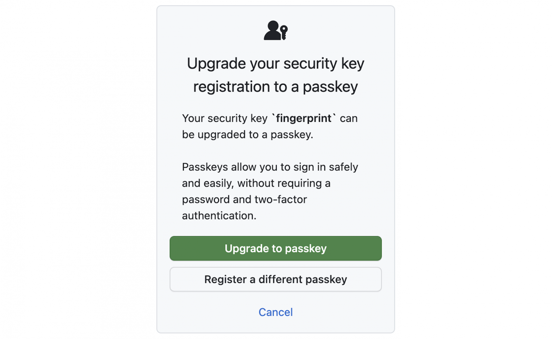
Task: Click the key symbol beside person silhouette
Action: (x=284, y=32)
